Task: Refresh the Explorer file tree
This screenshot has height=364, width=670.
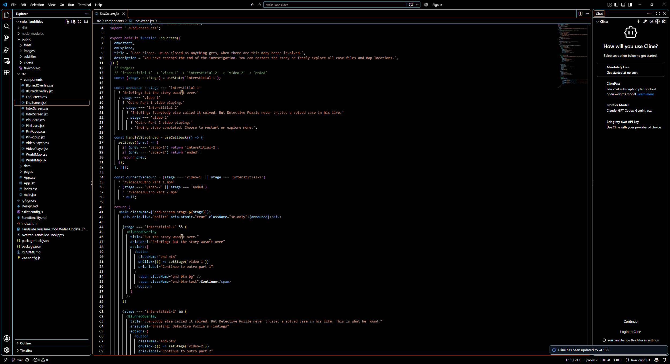Action: coord(80,21)
